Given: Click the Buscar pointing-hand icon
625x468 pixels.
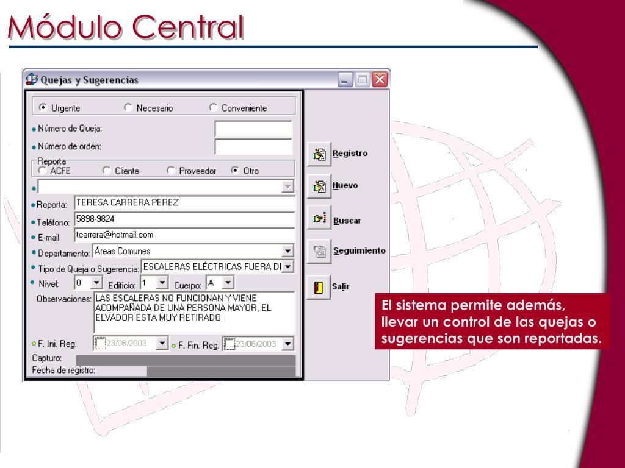Looking at the screenshot, I should [x=319, y=218].
